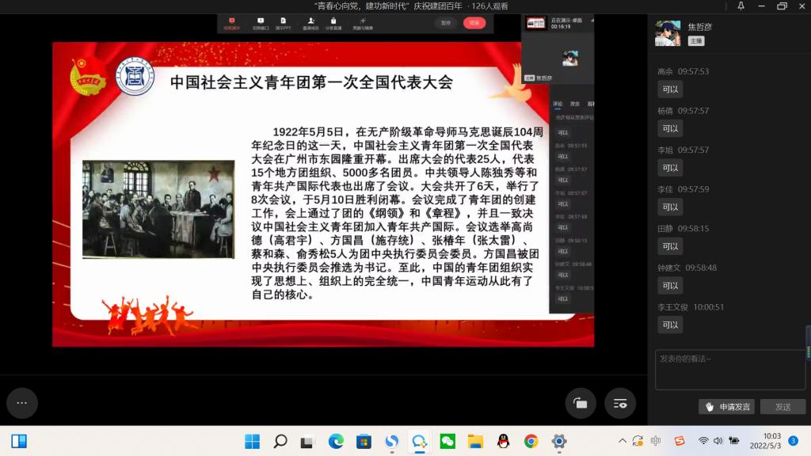
Task: Click the Sogou input method tray icon
Action: click(x=679, y=441)
